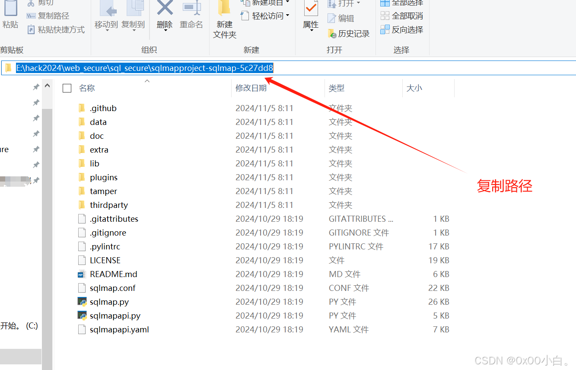Click the sqlmap.py Python file icon

point(82,302)
